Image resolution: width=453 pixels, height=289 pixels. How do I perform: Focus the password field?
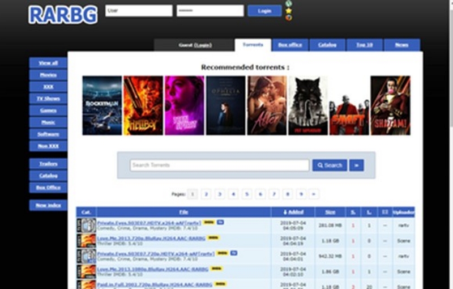[x=210, y=11]
